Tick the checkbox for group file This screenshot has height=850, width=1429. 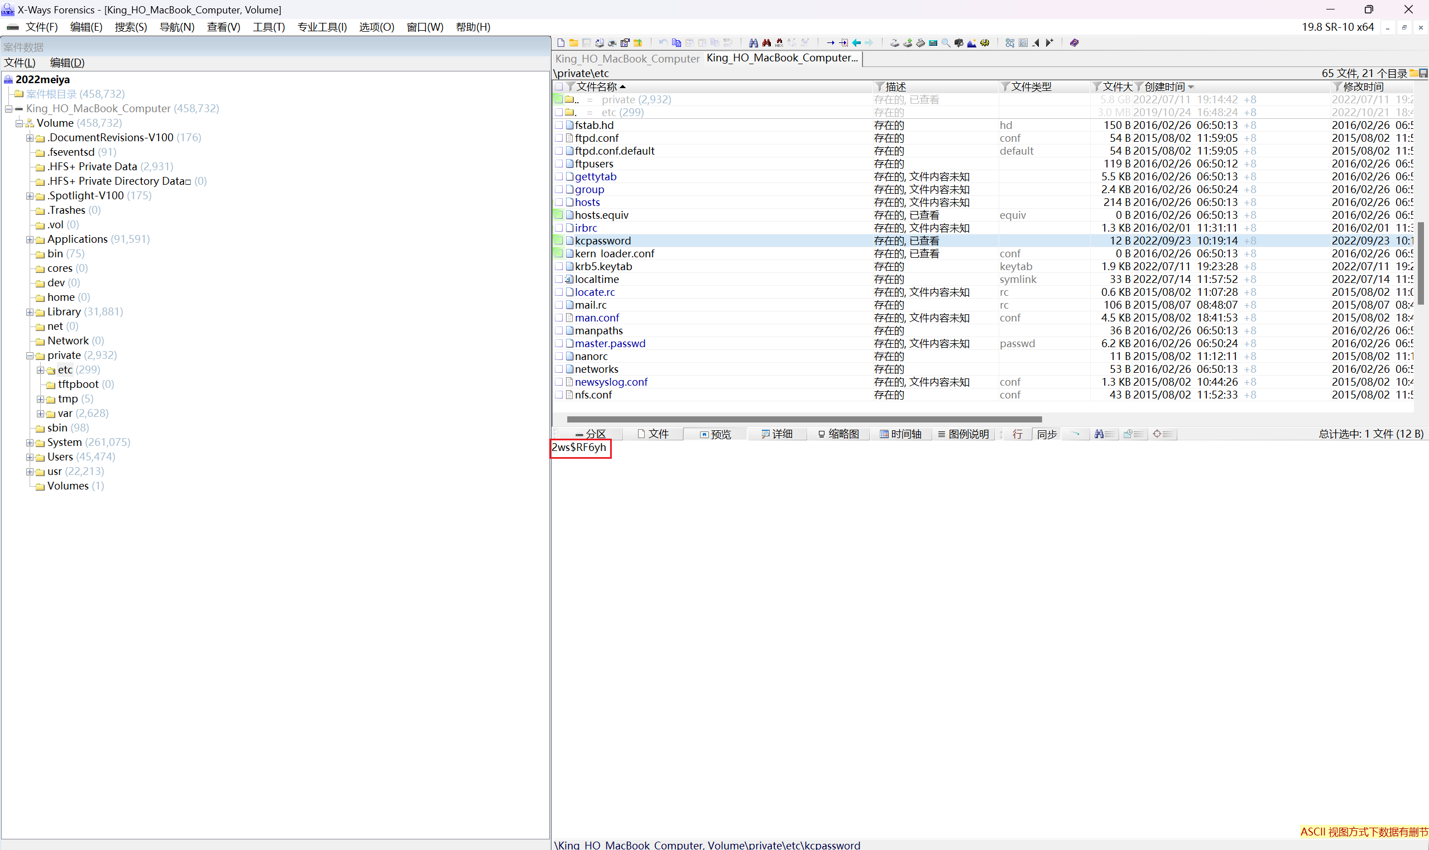point(559,189)
